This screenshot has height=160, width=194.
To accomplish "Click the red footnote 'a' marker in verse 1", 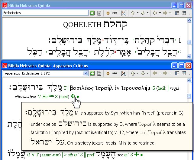I will [x=103, y=40].
